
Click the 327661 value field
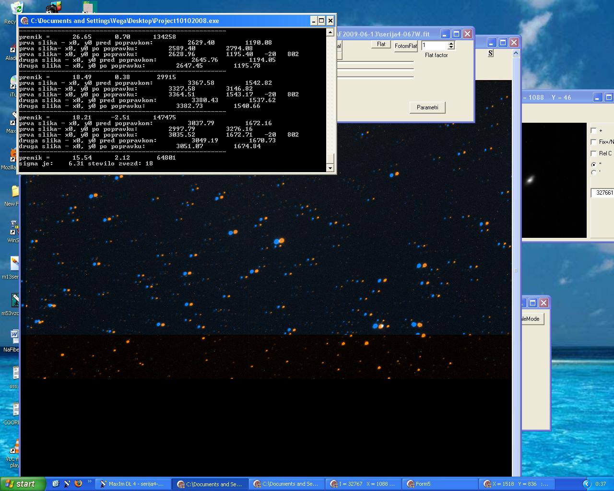click(x=602, y=193)
